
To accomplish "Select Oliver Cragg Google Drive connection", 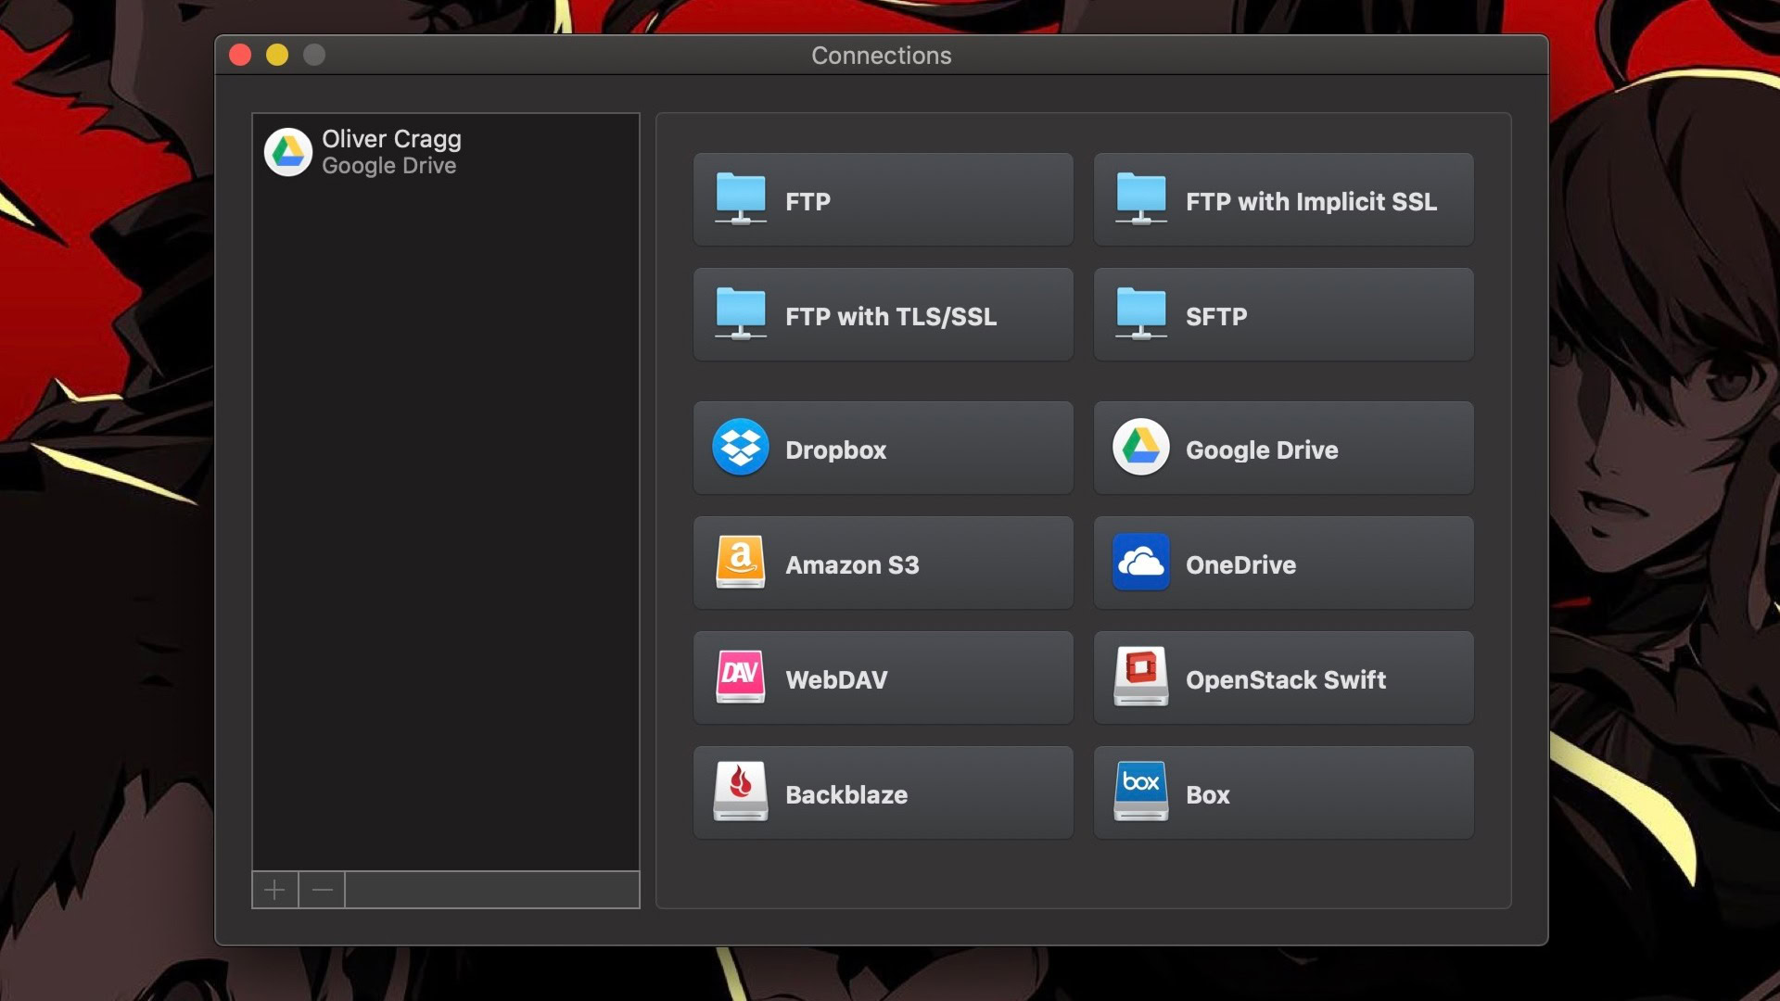I will pyautogui.click(x=390, y=152).
